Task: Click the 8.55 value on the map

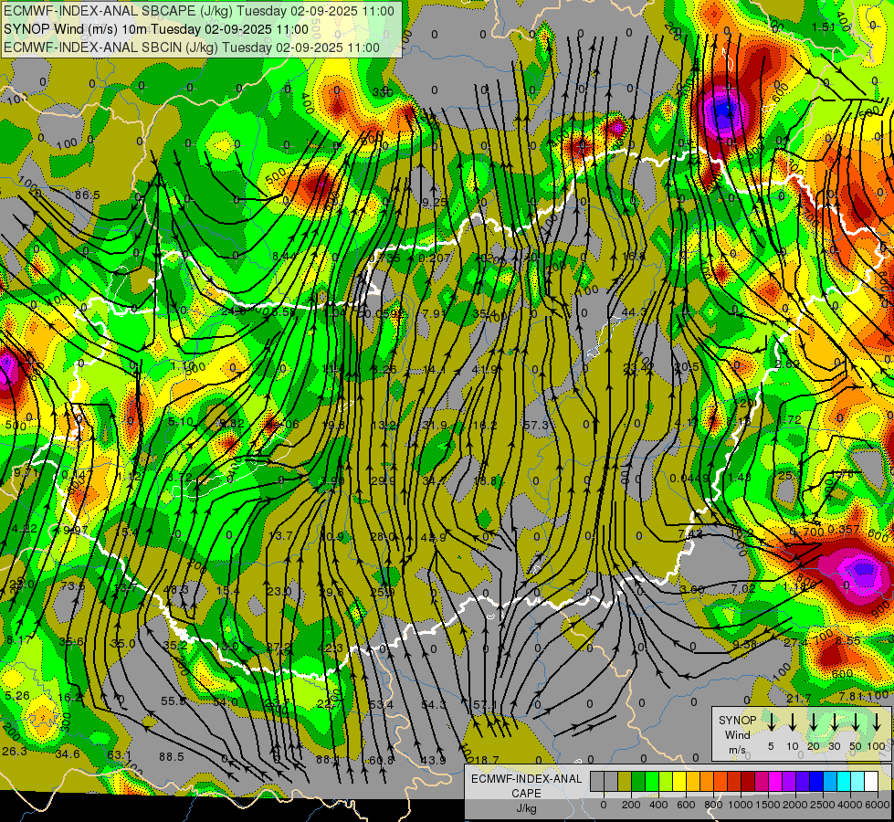Action: [x=847, y=640]
